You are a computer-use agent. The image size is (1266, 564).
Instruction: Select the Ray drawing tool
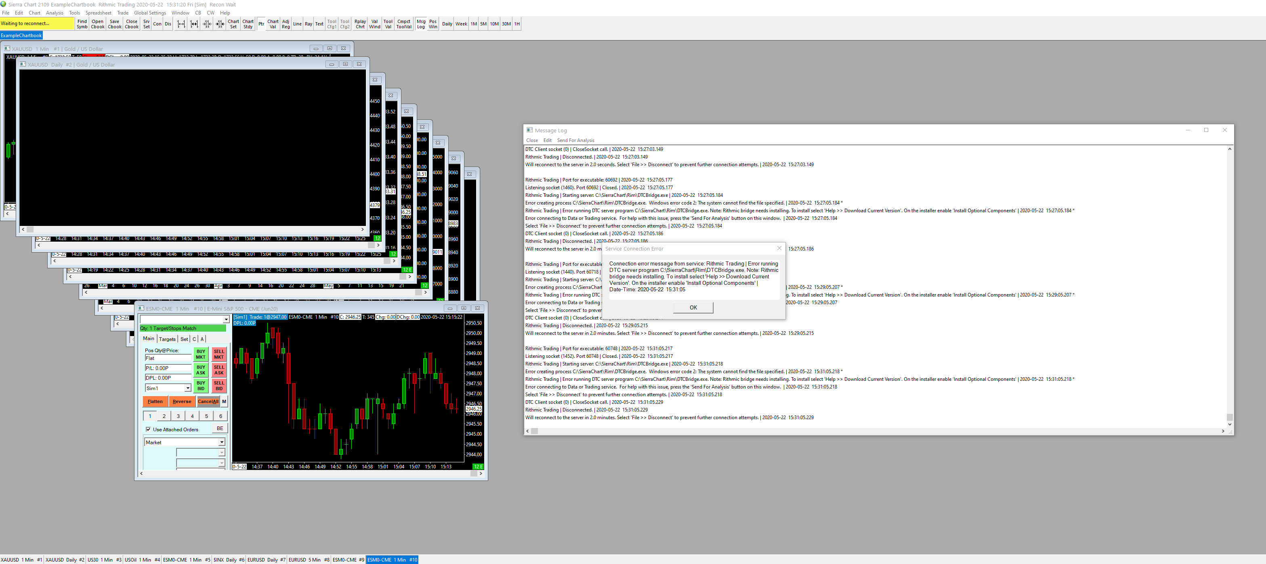[308, 24]
